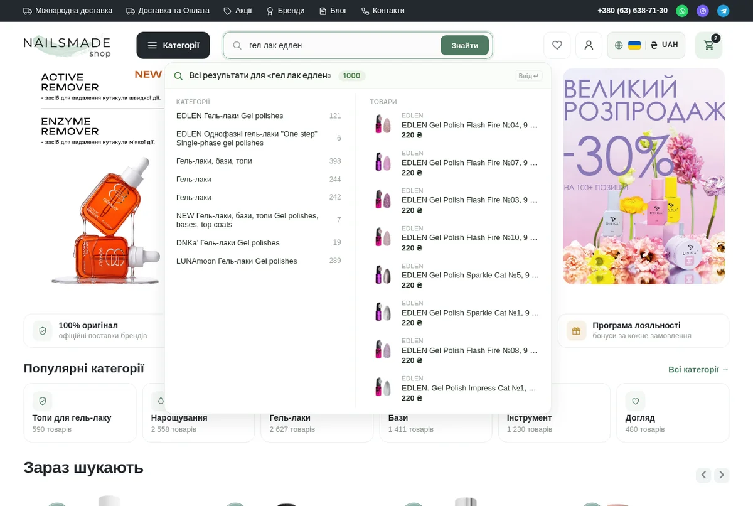Open Топи для гель-лаку category card
Viewport: 753px width, 506px height.
(80, 413)
